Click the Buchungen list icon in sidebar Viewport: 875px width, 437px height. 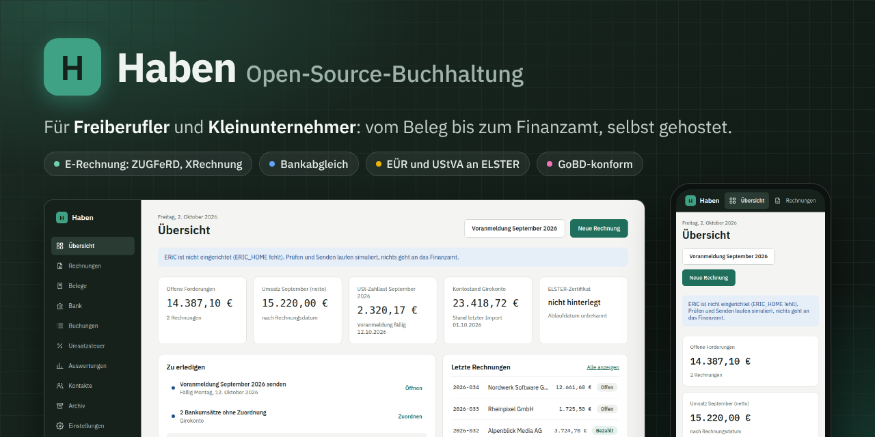60,326
